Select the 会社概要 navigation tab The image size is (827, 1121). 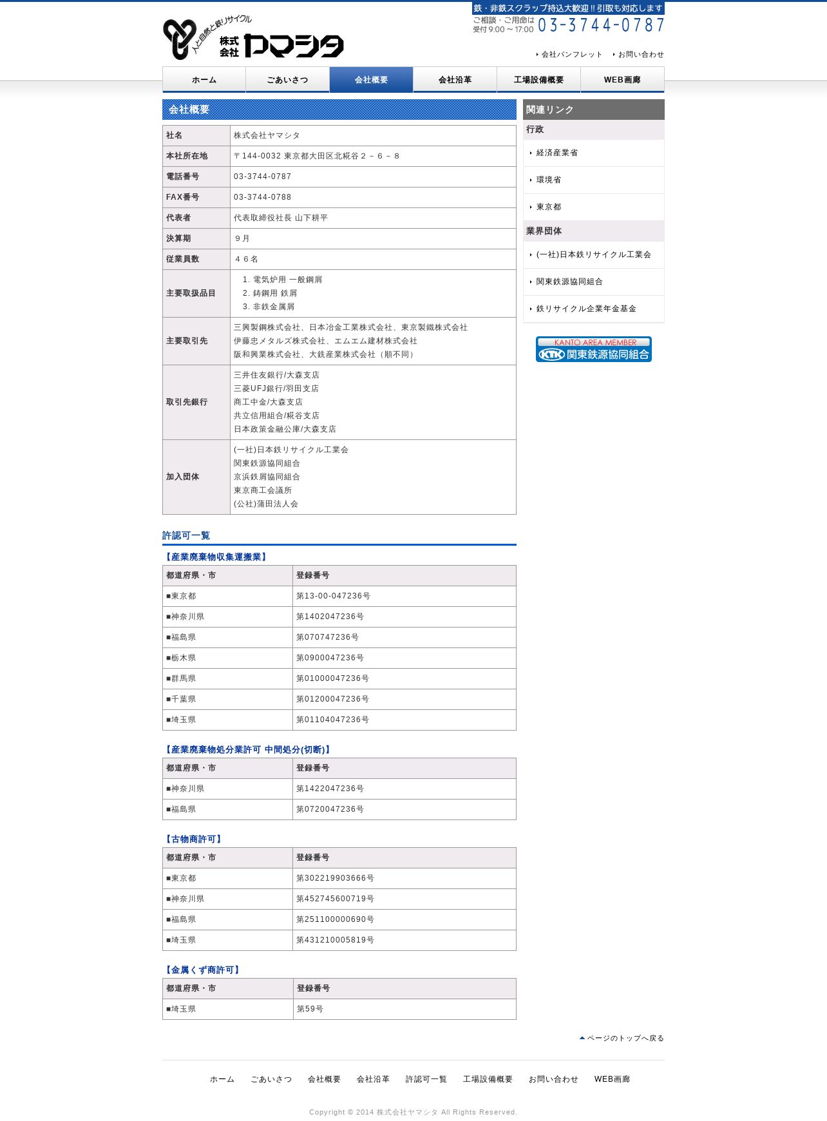click(x=372, y=80)
